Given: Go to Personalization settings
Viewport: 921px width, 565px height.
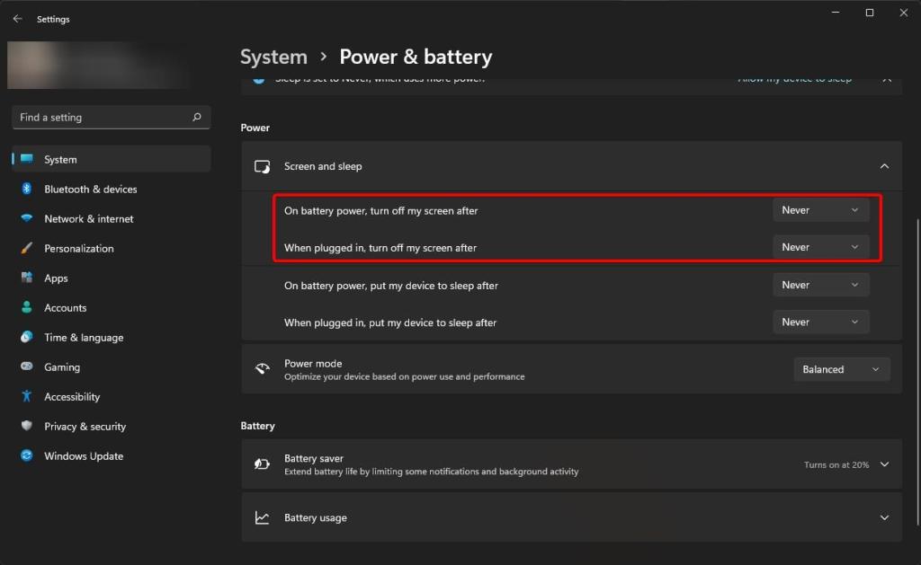Looking at the screenshot, I should coord(111,248).
